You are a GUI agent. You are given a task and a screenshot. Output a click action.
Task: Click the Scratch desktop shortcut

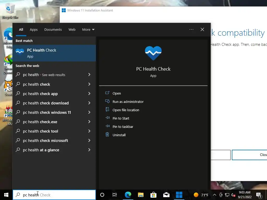(8, 88)
